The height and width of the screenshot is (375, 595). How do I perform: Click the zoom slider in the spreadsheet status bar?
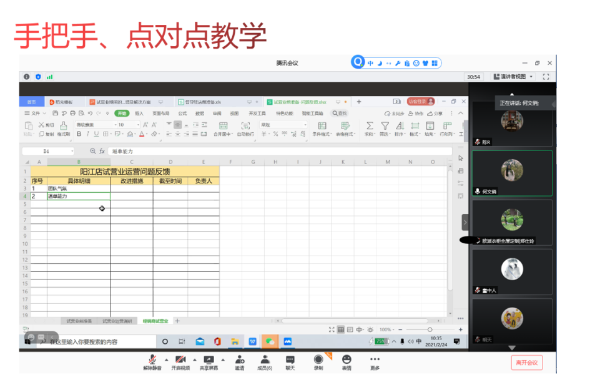(x=430, y=329)
